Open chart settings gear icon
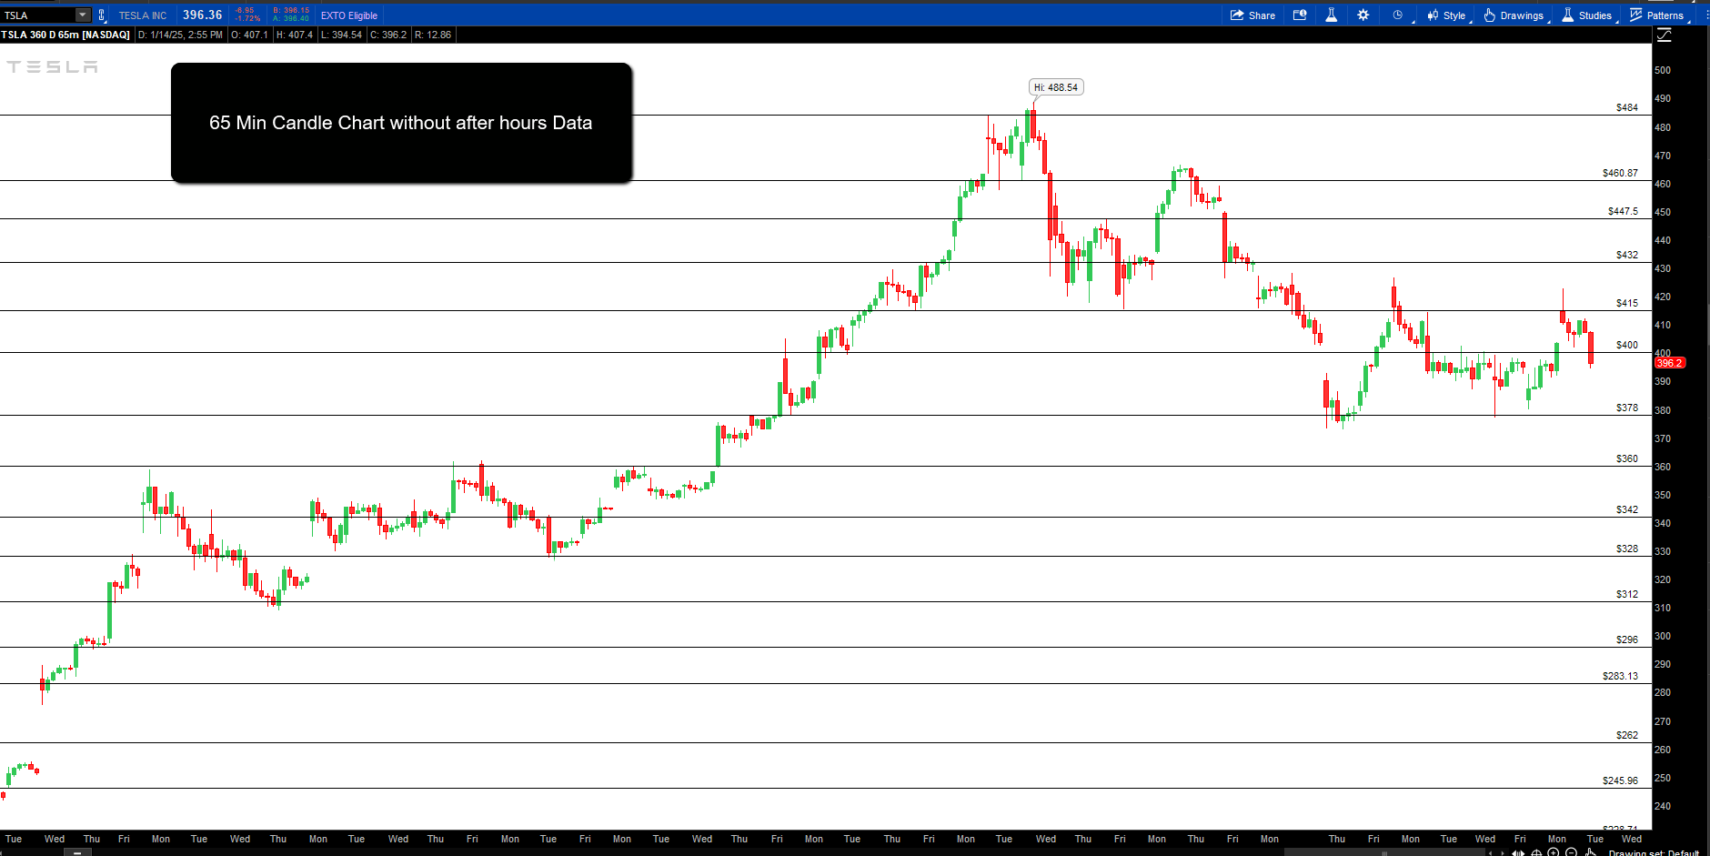The image size is (1710, 856). pyautogui.click(x=1363, y=15)
